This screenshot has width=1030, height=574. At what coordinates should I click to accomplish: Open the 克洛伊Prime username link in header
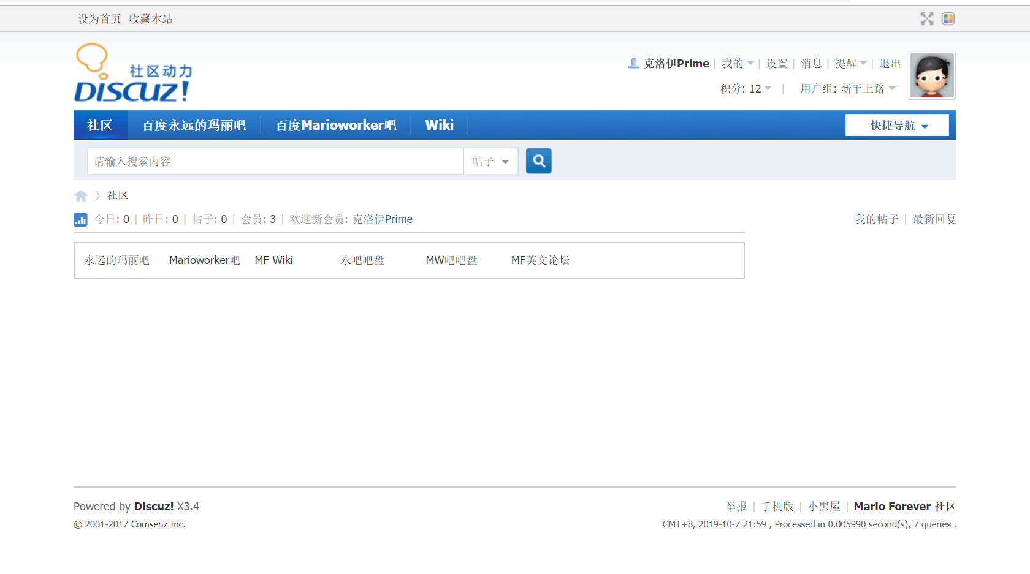click(x=676, y=63)
